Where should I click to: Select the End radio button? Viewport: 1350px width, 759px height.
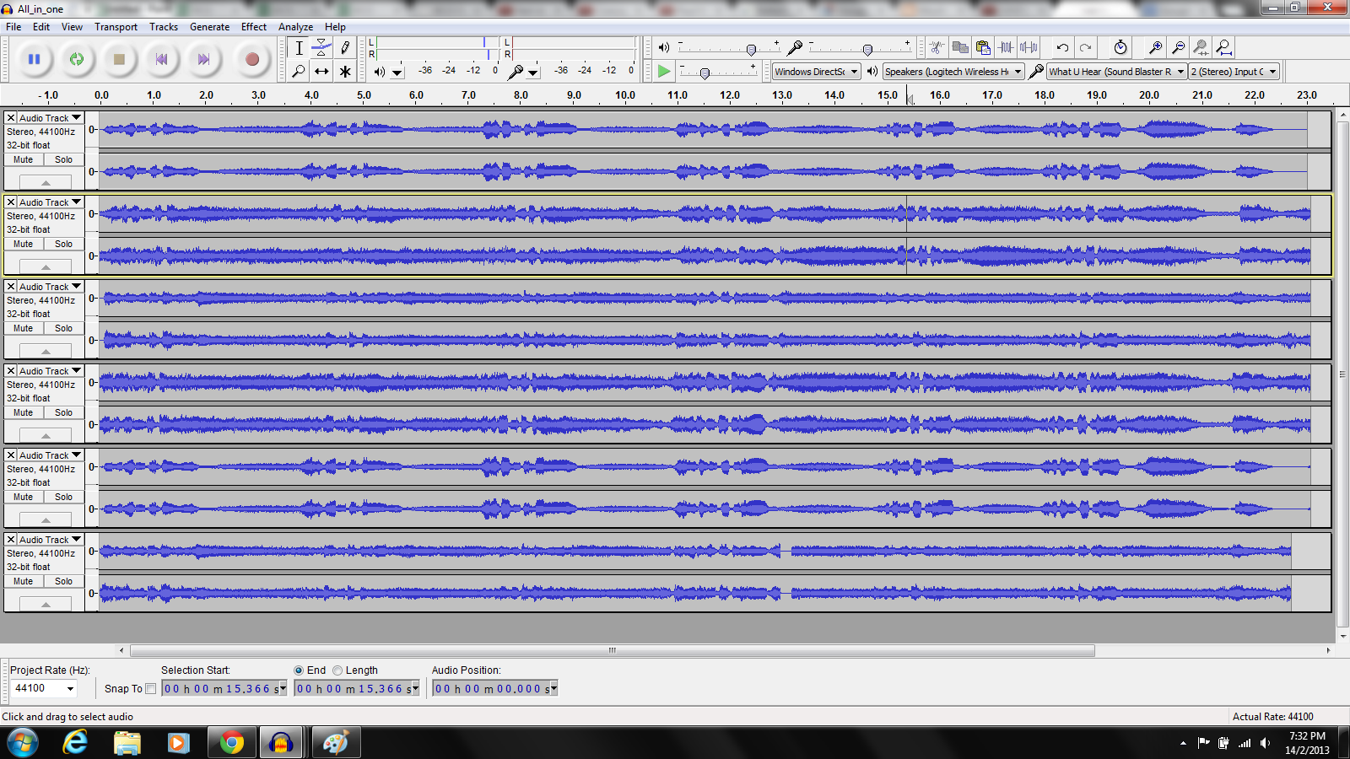tap(299, 670)
